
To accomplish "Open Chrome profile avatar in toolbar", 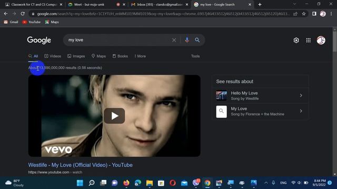I will [x=323, y=14].
